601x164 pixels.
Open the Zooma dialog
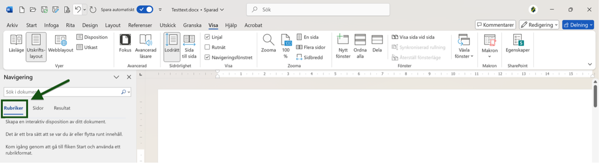(x=268, y=44)
